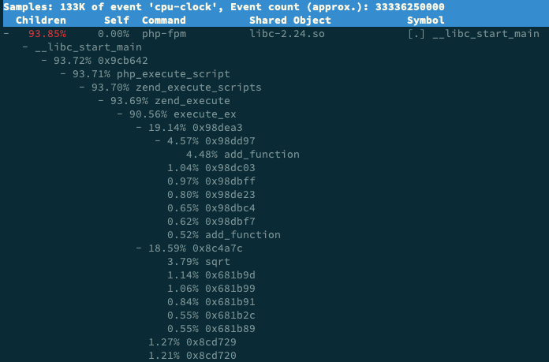Select the 0.52% add_function line
The image size is (549, 362).
pos(223,235)
